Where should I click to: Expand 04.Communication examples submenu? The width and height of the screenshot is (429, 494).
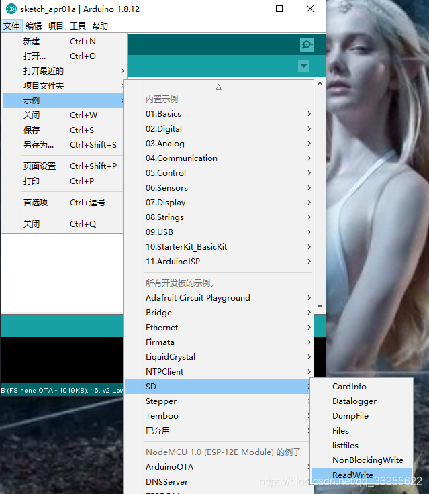tap(219, 158)
